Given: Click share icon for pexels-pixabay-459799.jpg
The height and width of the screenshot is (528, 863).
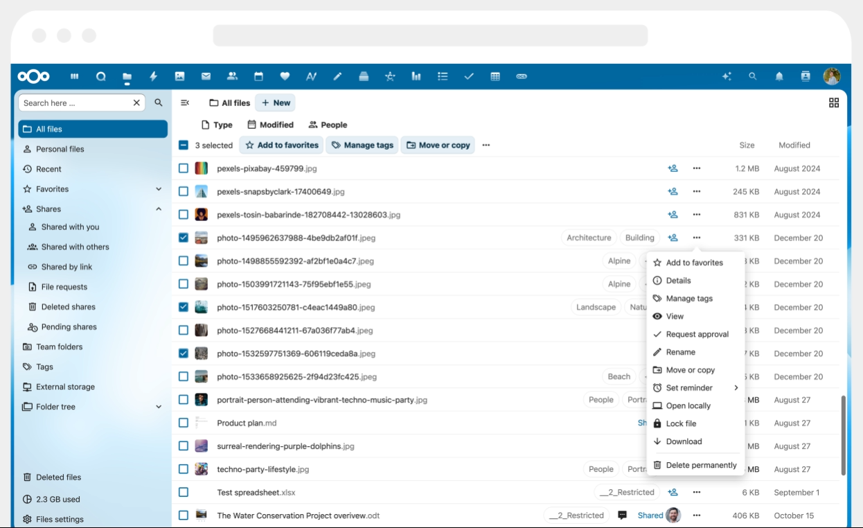Looking at the screenshot, I should point(672,168).
